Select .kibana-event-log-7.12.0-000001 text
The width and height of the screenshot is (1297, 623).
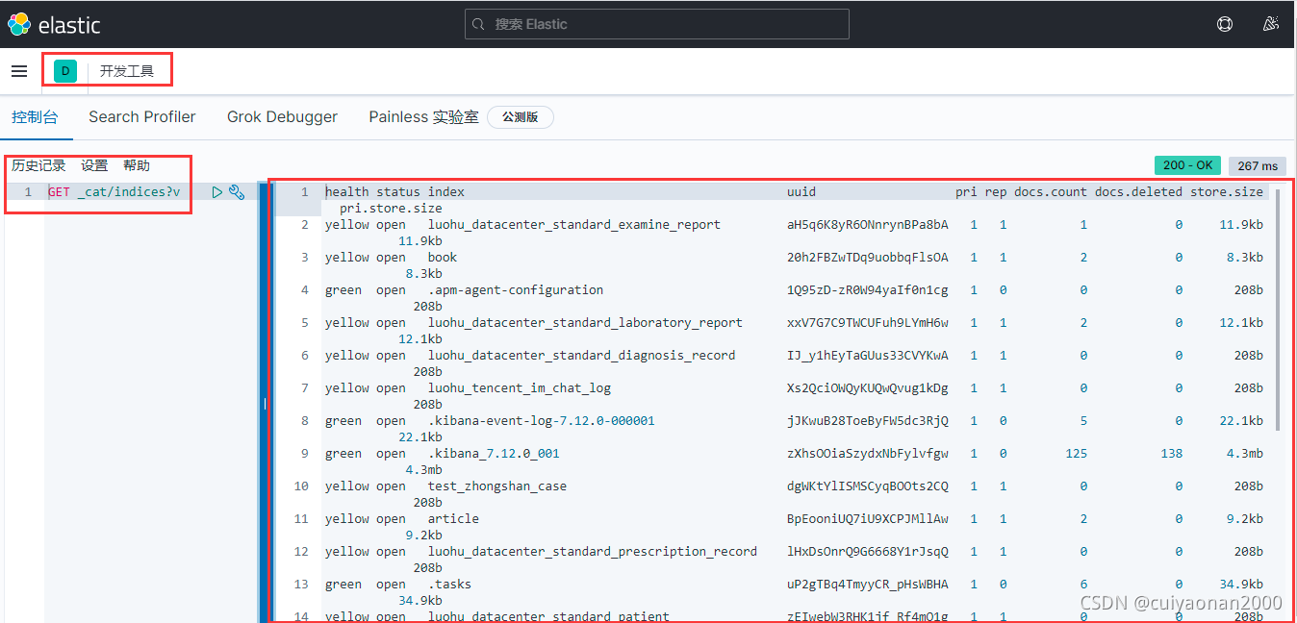(542, 421)
